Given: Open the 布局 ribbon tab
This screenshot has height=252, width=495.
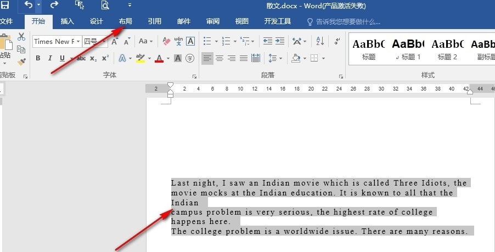Looking at the screenshot, I should tap(125, 21).
